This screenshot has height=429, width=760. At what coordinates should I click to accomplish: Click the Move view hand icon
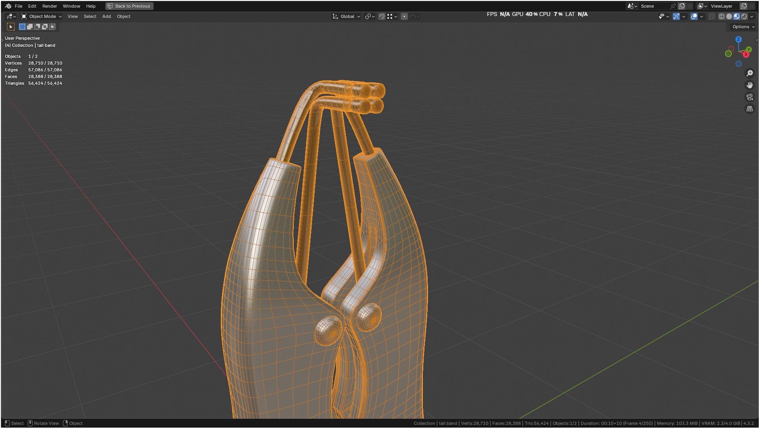click(x=749, y=85)
